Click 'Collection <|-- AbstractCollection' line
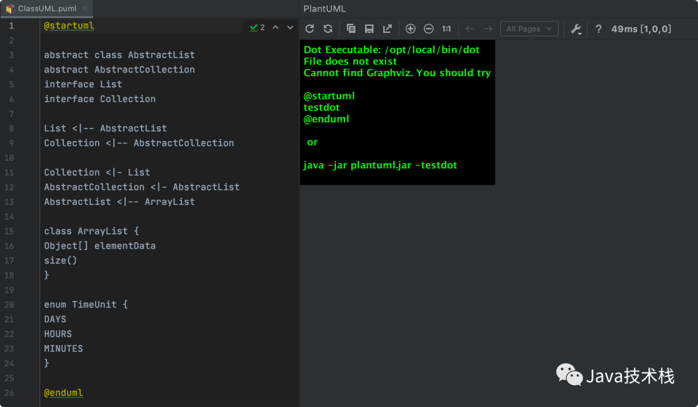Image resolution: width=698 pixels, height=407 pixels. click(x=139, y=143)
